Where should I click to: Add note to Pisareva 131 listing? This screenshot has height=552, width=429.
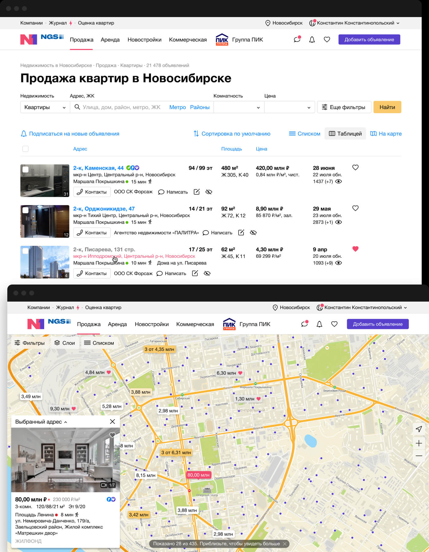[195, 274]
